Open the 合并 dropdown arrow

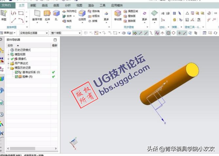coord(74,16)
